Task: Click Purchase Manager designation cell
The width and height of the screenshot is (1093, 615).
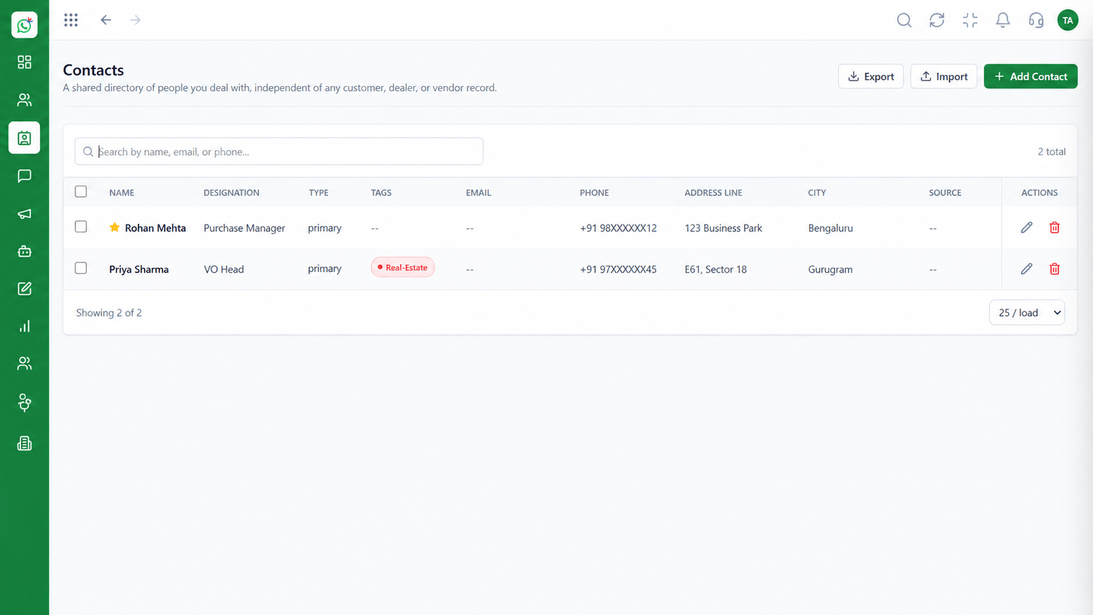Action: pos(244,228)
